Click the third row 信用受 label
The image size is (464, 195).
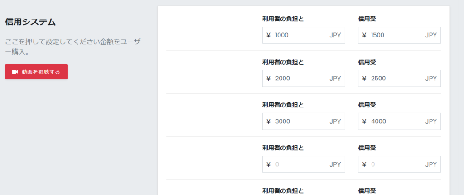pos(367,105)
